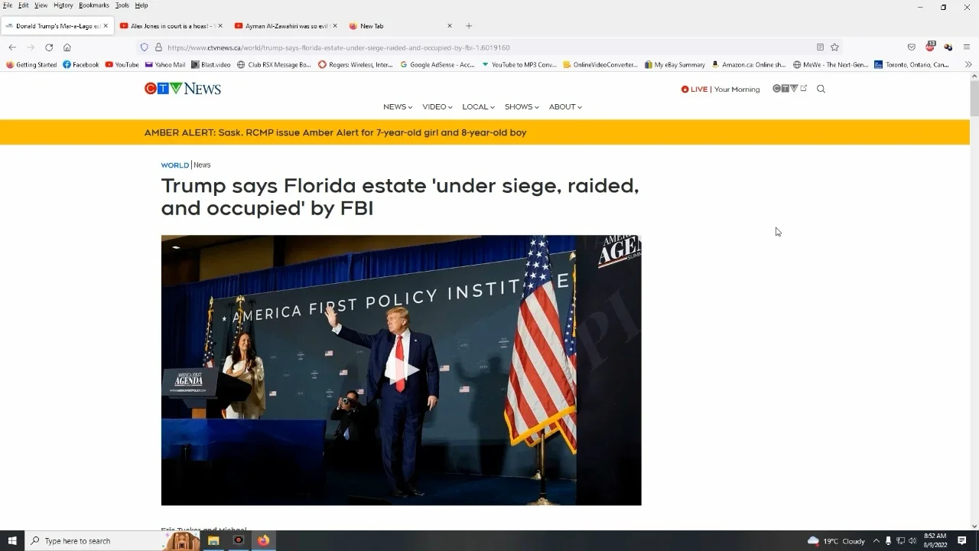
Task: Expand the ABOUT dropdown menu
Action: point(565,107)
